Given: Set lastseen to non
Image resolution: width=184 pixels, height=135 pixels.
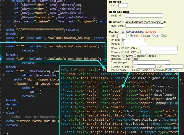Looking at the screenshot, I should click(x=131, y=59).
